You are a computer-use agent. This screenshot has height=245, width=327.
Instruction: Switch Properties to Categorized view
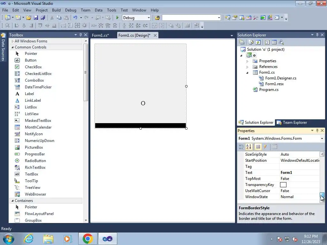[241, 147]
